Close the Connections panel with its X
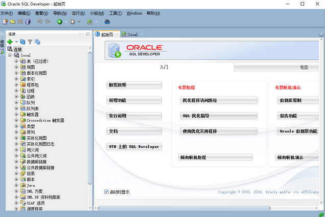This screenshot has height=217, width=325. (80, 34)
